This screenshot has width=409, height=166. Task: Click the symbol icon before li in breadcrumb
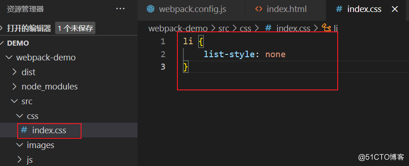click(x=326, y=28)
